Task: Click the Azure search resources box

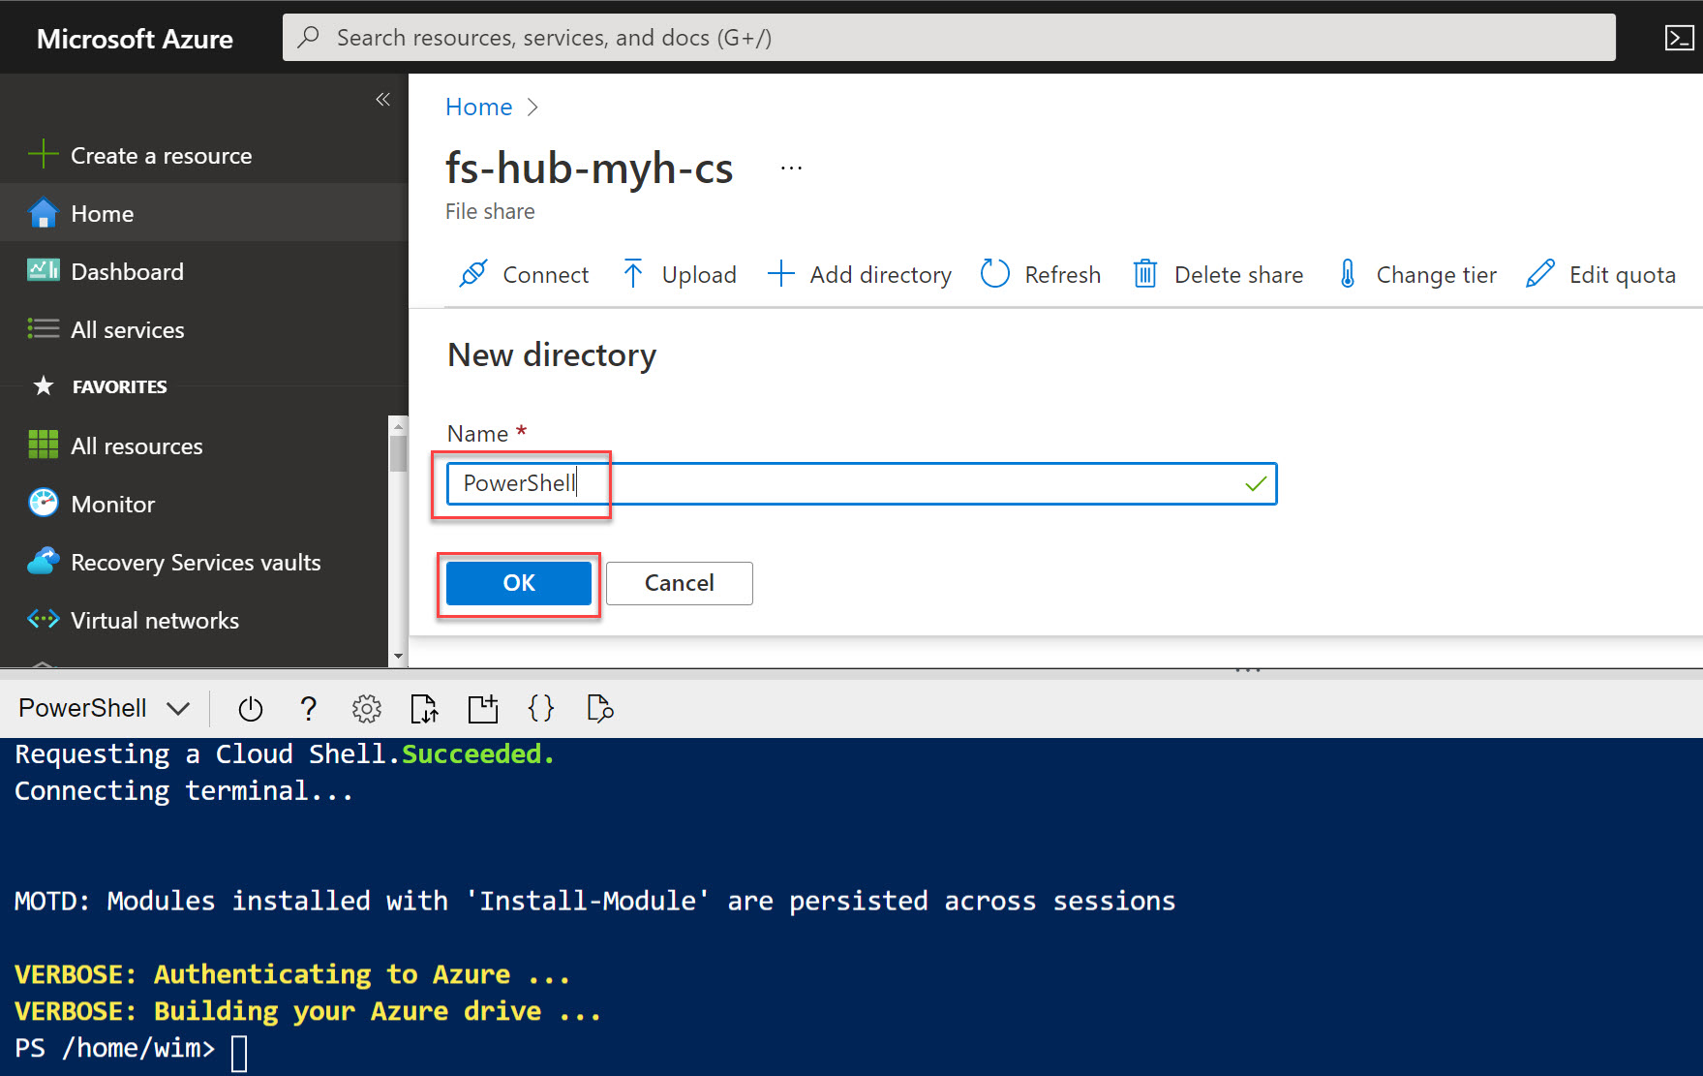Action: coord(949,38)
